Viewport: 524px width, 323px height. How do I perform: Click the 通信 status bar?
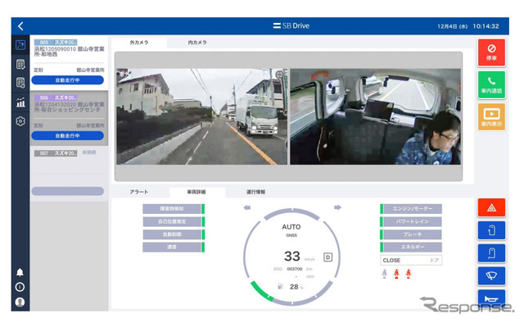pos(174,247)
